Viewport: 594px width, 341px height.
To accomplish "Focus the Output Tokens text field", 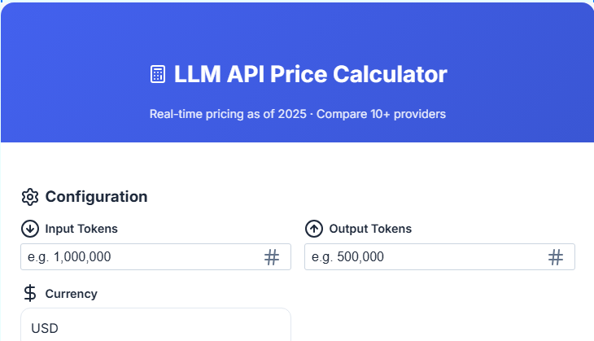I will click(x=423, y=257).
